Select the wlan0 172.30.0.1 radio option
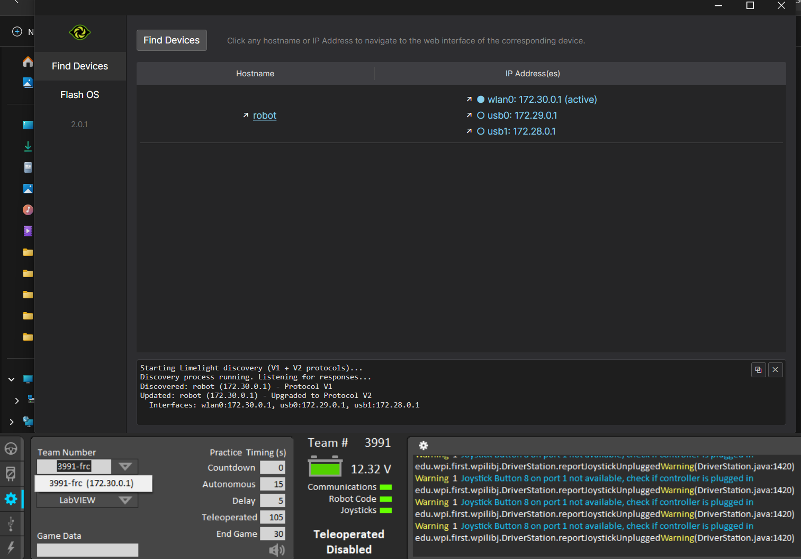This screenshot has width=801, height=559. [x=481, y=100]
